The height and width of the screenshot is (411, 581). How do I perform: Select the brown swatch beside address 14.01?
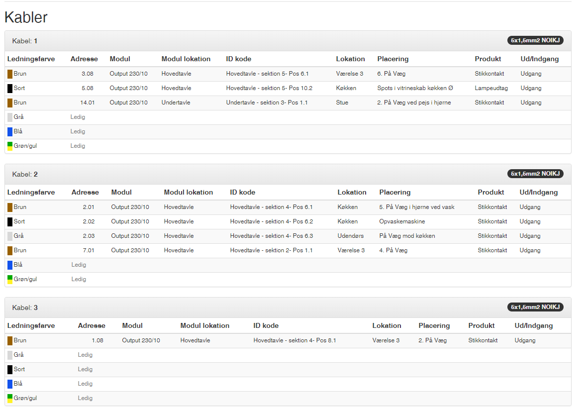10,103
